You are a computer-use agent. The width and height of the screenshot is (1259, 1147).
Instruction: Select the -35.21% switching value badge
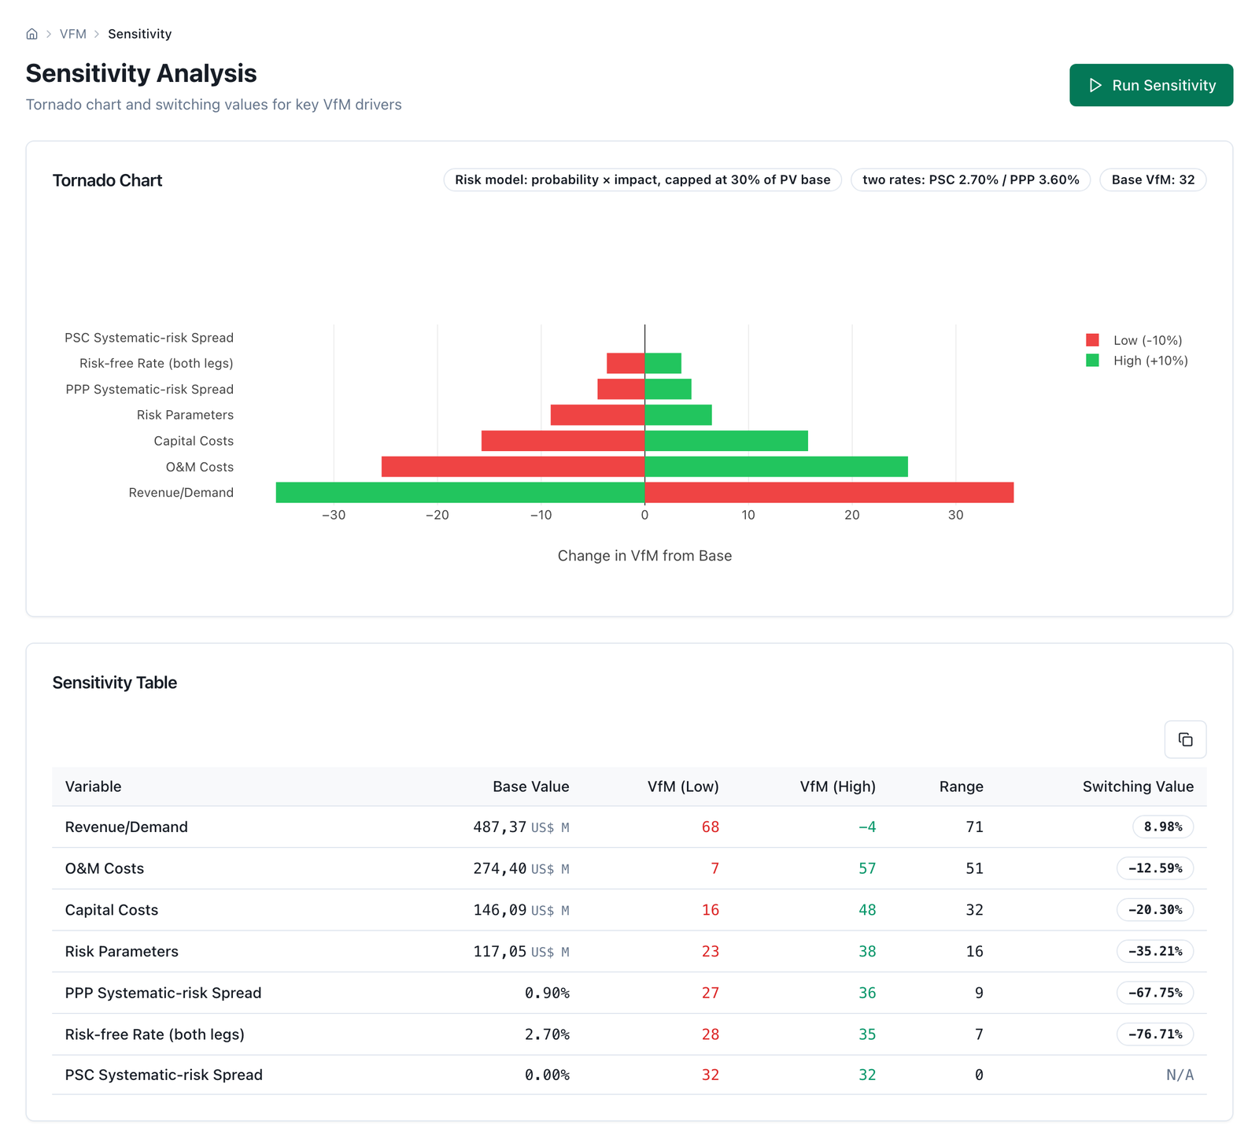point(1155,951)
